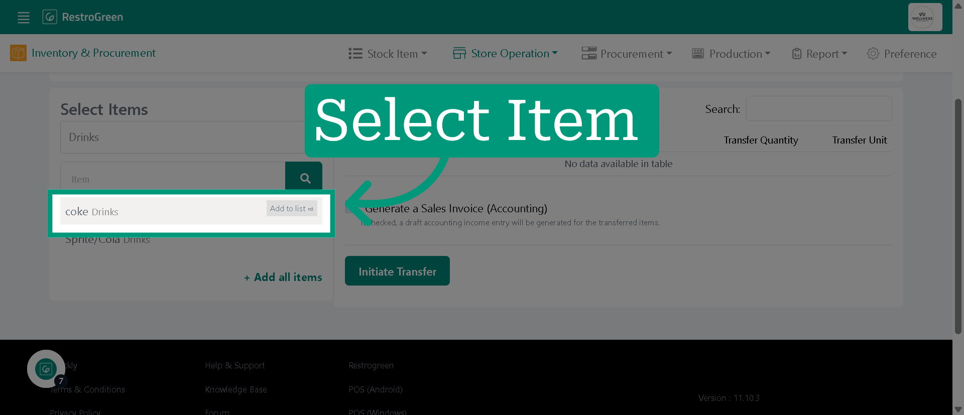
Task: Expand the Production dropdown menu
Action: point(731,54)
